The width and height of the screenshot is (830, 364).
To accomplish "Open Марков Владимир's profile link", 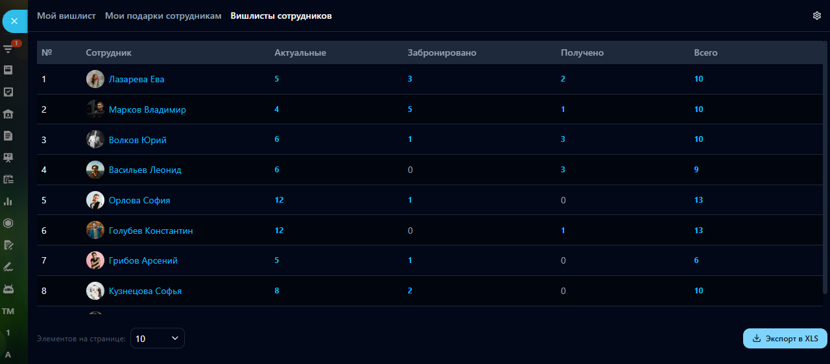I will [x=147, y=110].
